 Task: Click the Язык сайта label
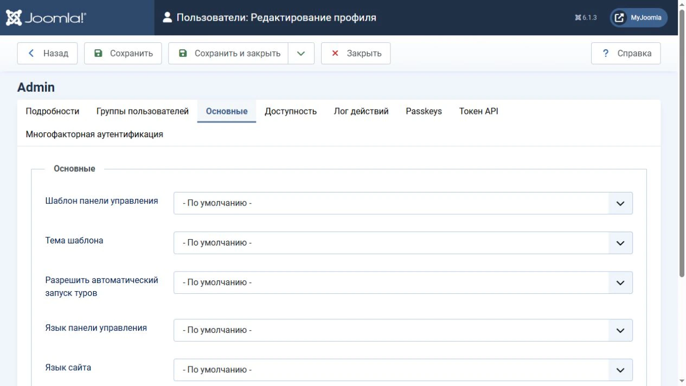[68, 368]
